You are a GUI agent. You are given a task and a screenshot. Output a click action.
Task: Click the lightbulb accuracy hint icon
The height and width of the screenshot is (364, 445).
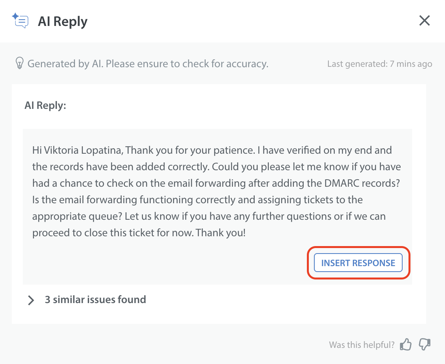pyautogui.click(x=19, y=63)
